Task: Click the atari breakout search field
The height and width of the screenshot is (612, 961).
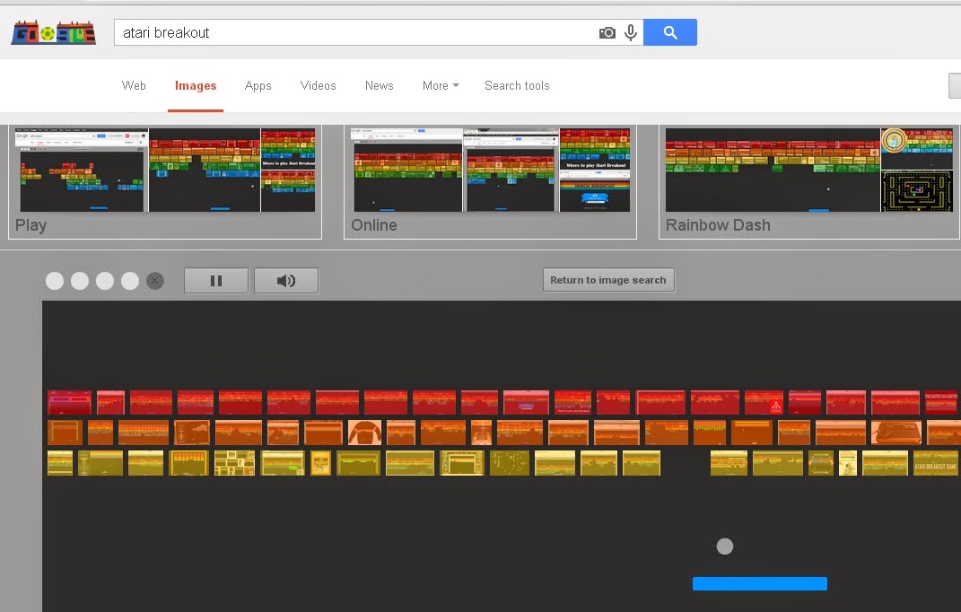Action: (354, 33)
